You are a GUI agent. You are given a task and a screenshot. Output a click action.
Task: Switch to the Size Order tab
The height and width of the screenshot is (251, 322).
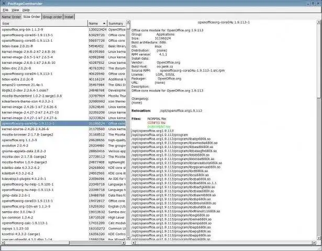coord(31,17)
